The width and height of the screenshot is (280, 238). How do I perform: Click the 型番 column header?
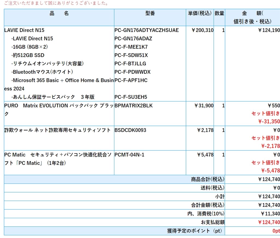click(150, 13)
